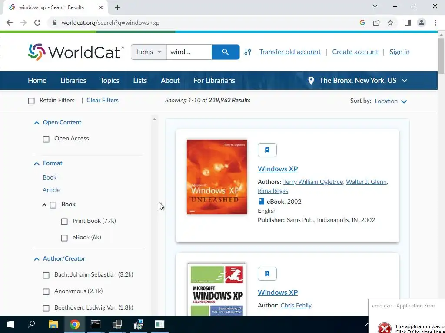Image resolution: width=445 pixels, height=333 pixels.
Task: Share this page via share icon
Action: click(376, 23)
